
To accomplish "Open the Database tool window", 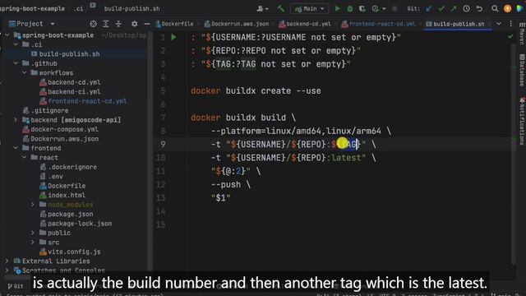I will pyautogui.click(x=522, y=70).
